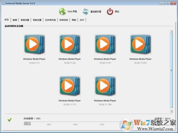The image size is (178, 133).
Task: Click the green checkmark status icon
Action: tap(10, 120)
